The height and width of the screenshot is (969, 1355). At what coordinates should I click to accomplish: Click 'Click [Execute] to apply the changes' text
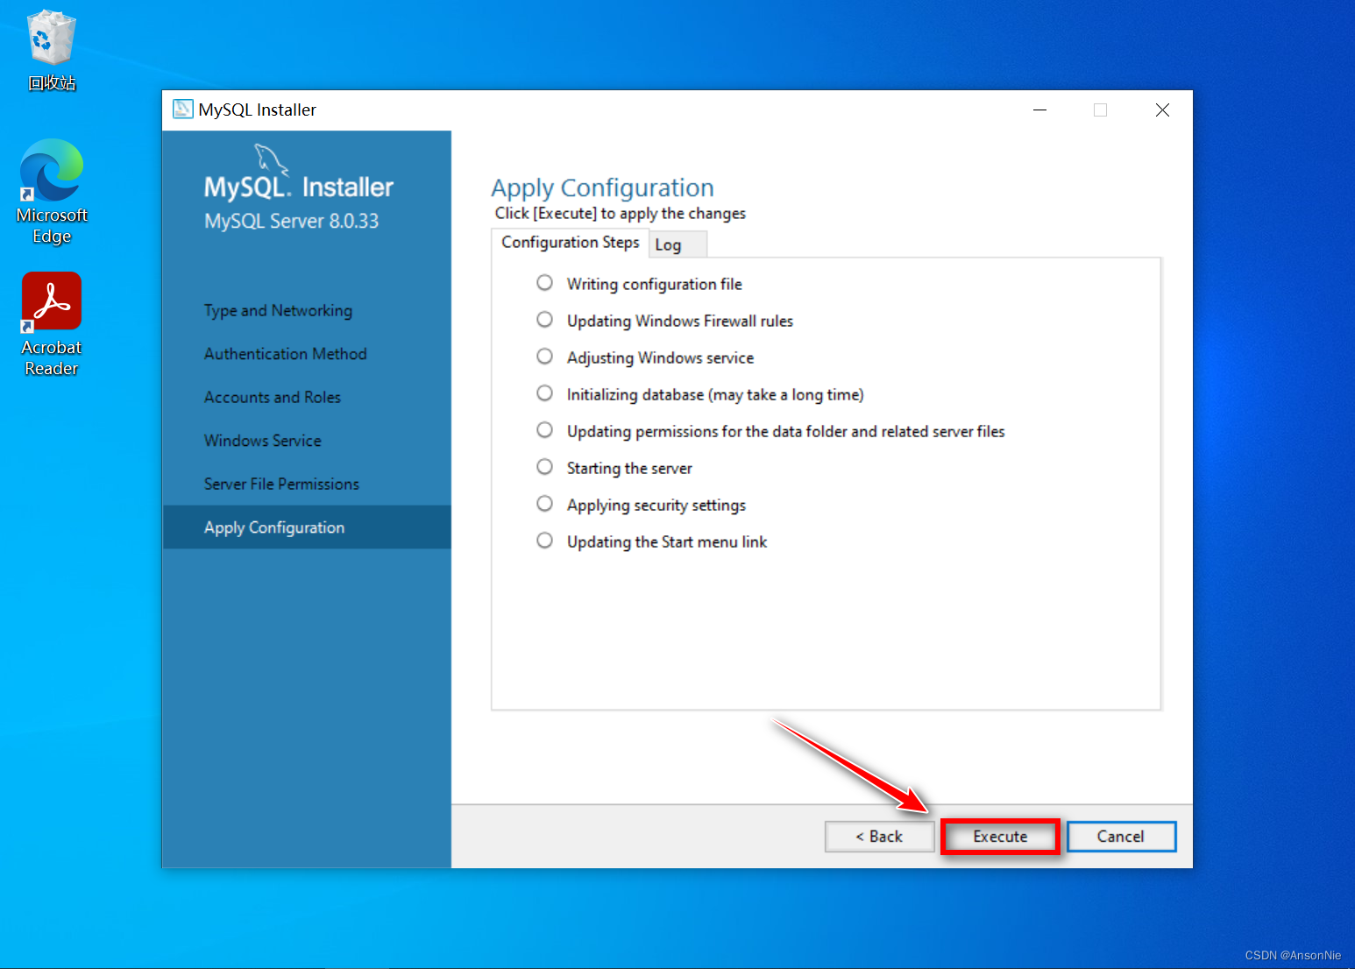click(x=620, y=214)
